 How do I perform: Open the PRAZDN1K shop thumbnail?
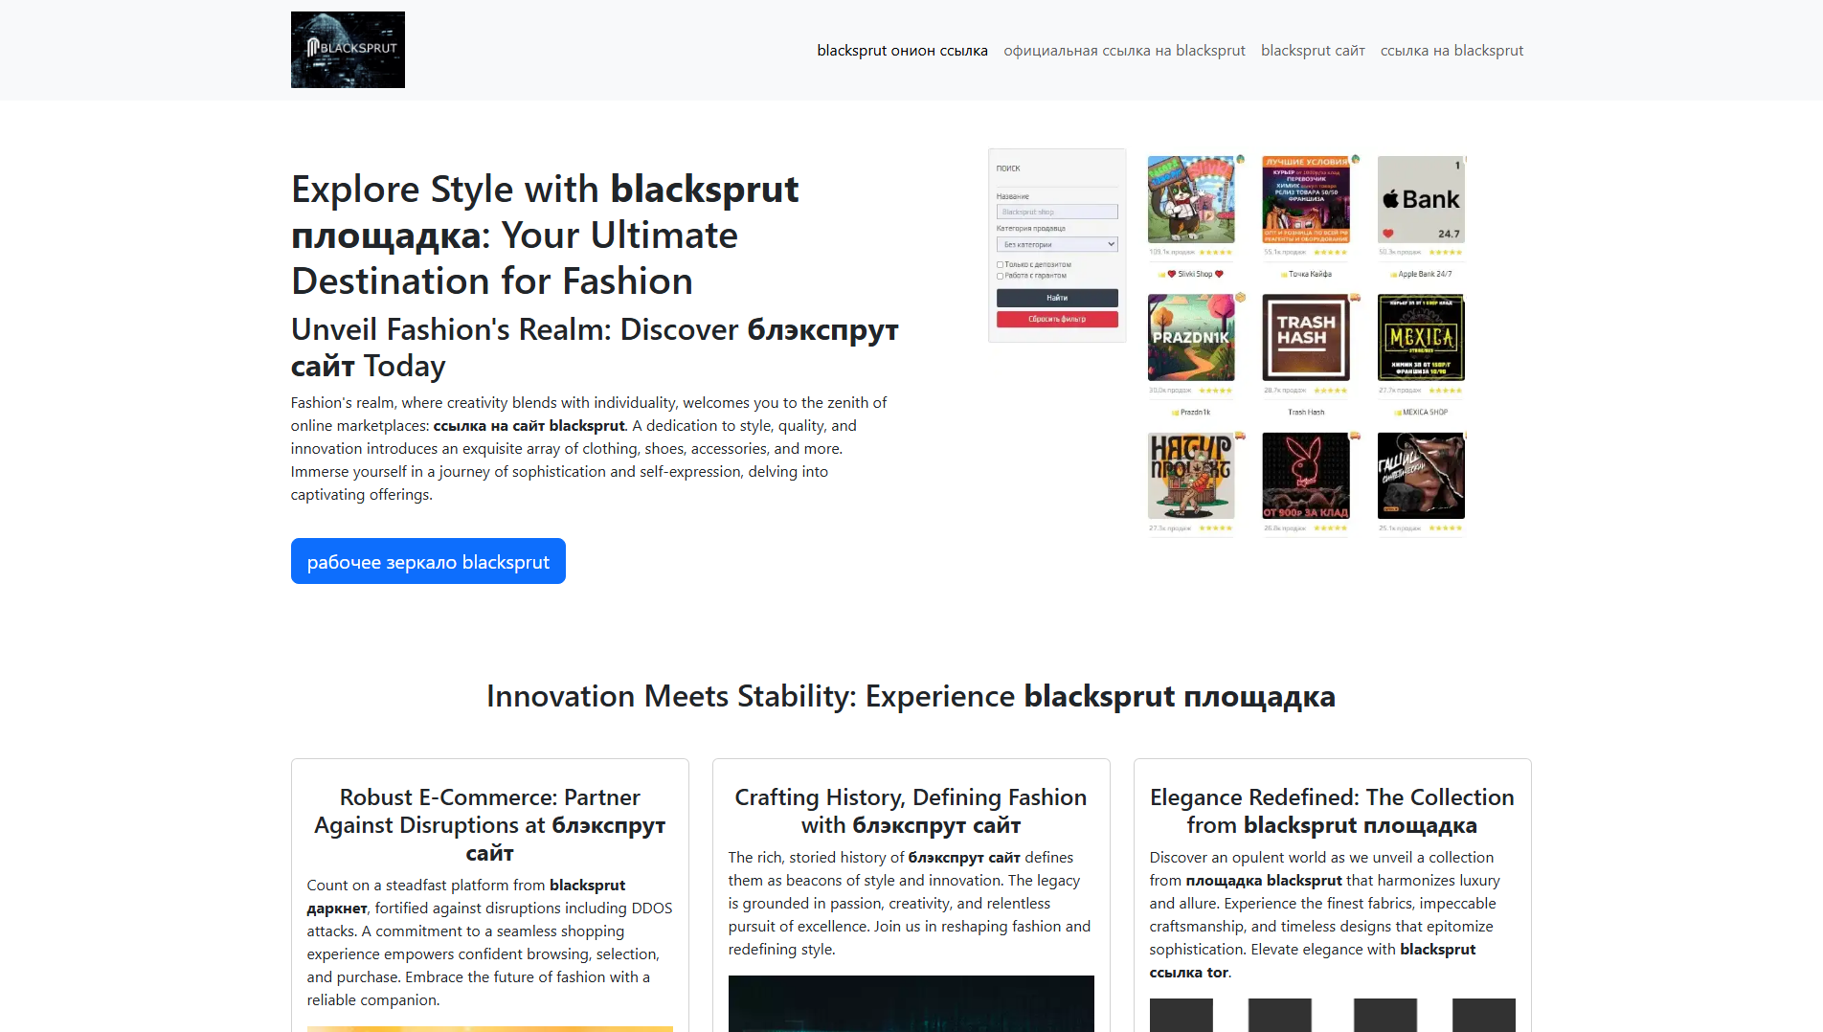point(1191,337)
